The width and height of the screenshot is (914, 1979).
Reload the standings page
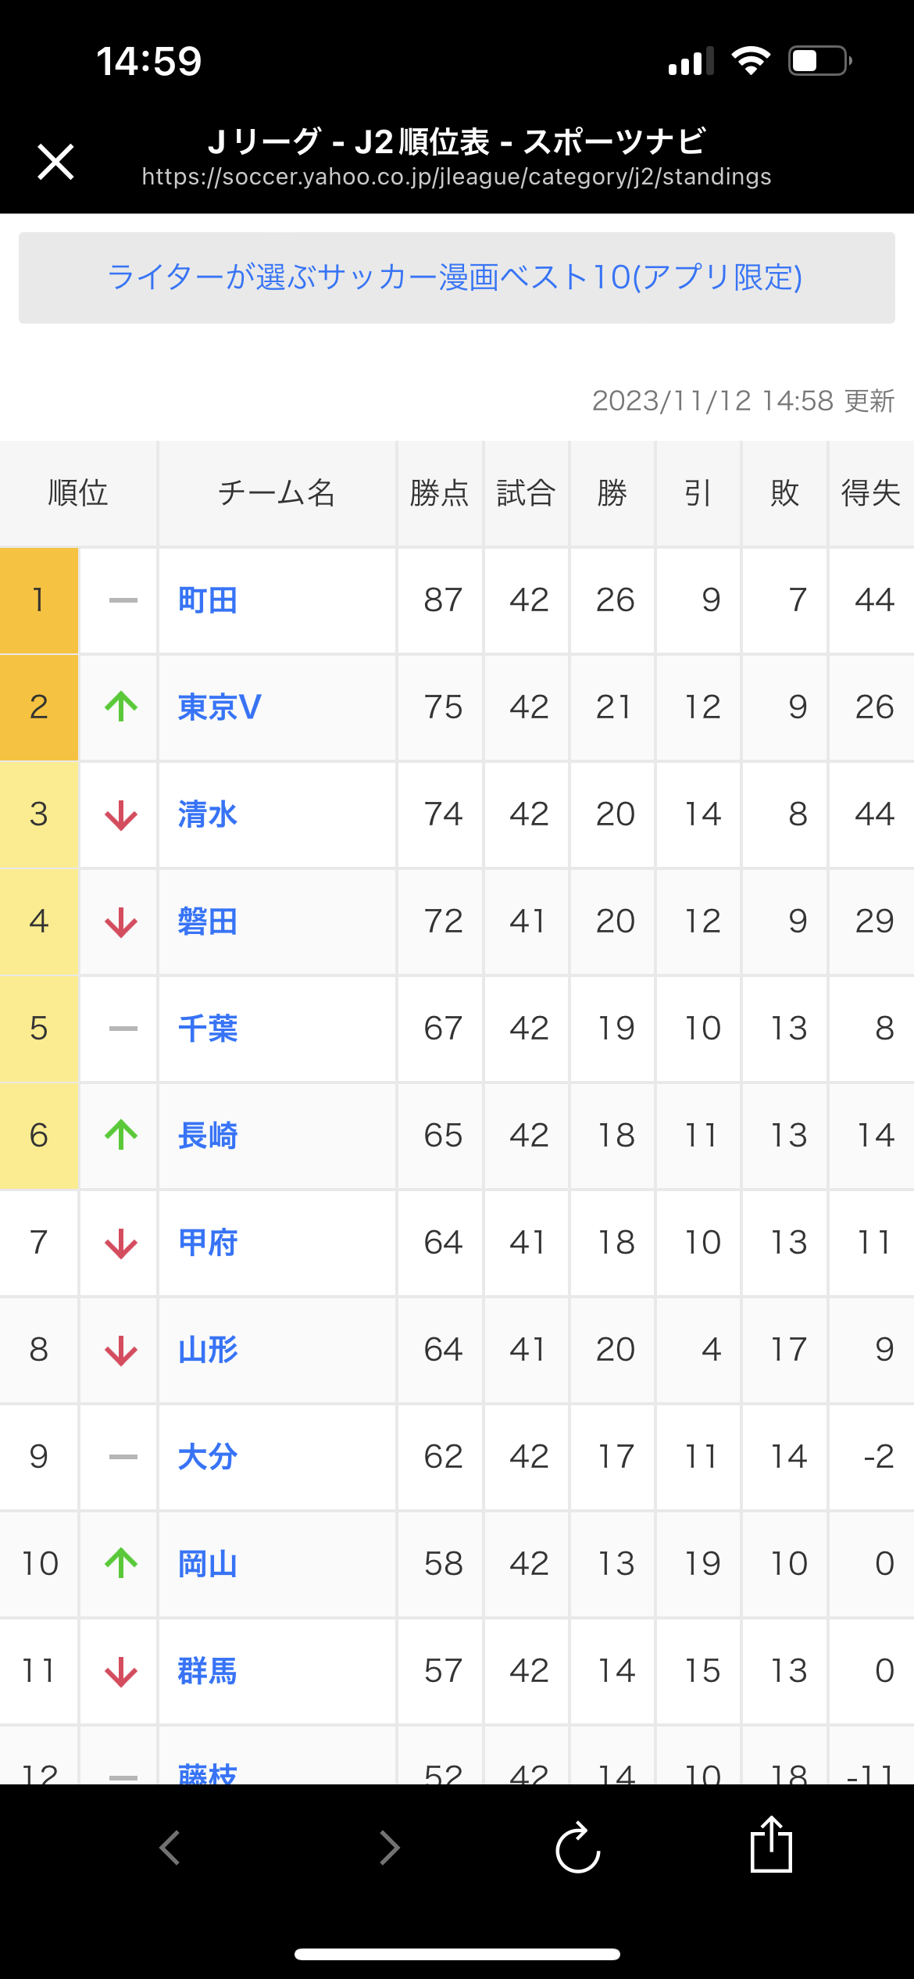click(578, 1848)
